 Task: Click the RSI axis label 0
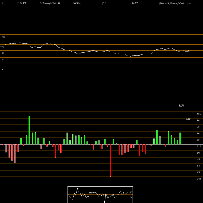[x=2, y=69]
